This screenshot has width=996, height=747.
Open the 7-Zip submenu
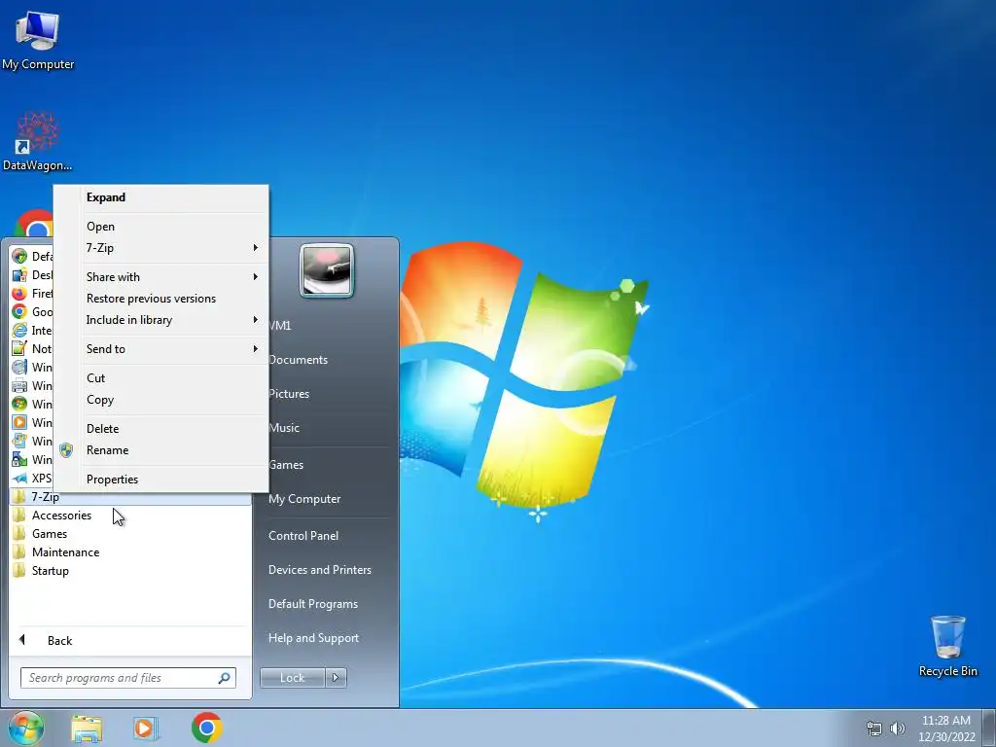[x=161, y=248]
